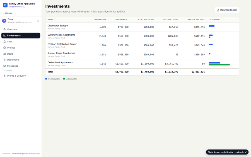The width and height of the screenshot is (251, 157).
Task: Open the Clearwater Storage position
Action: [142, 27]
